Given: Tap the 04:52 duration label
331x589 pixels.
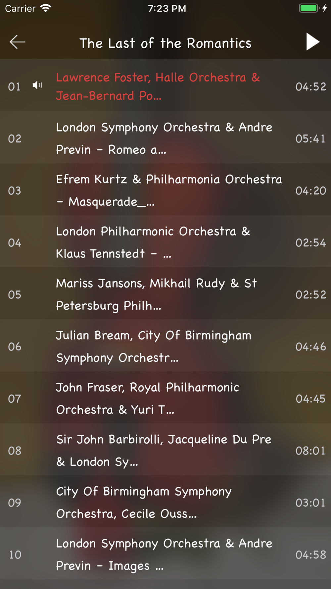Looking at the screenshot, I should (311, 87).
